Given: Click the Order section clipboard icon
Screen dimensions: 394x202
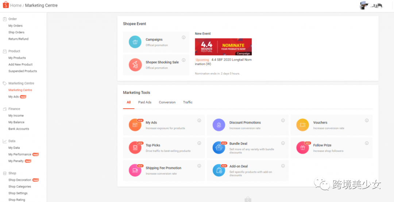Looking at the screenshot, I should pos(4,19).
